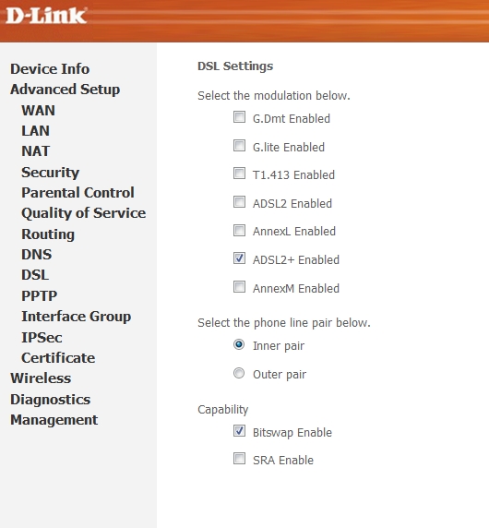
Task: Disable the Bitswap Enable checkbox
Action: pyautogui.click(x=239, y=431)
